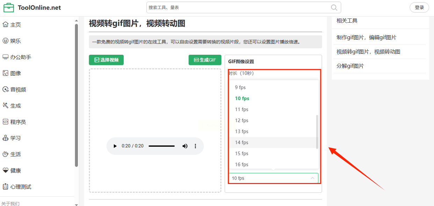Play the media in the player
The height and width of the screenshot is (206, 434).
tap(115, 146)
